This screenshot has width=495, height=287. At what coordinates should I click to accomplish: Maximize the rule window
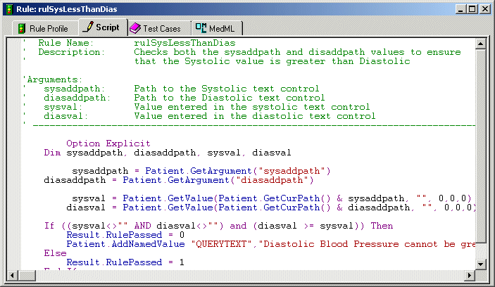pos(472,9)
